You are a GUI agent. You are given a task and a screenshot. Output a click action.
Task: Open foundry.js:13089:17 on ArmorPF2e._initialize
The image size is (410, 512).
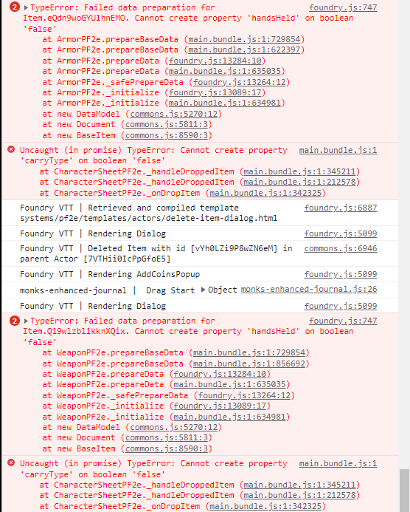pyautogui.click(x=215, y=92)
